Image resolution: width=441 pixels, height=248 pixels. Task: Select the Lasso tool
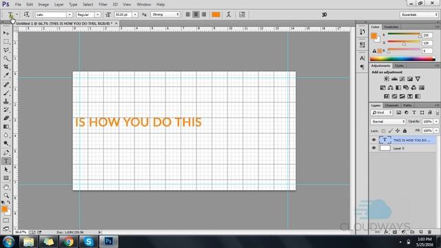(x=6, y=50)
